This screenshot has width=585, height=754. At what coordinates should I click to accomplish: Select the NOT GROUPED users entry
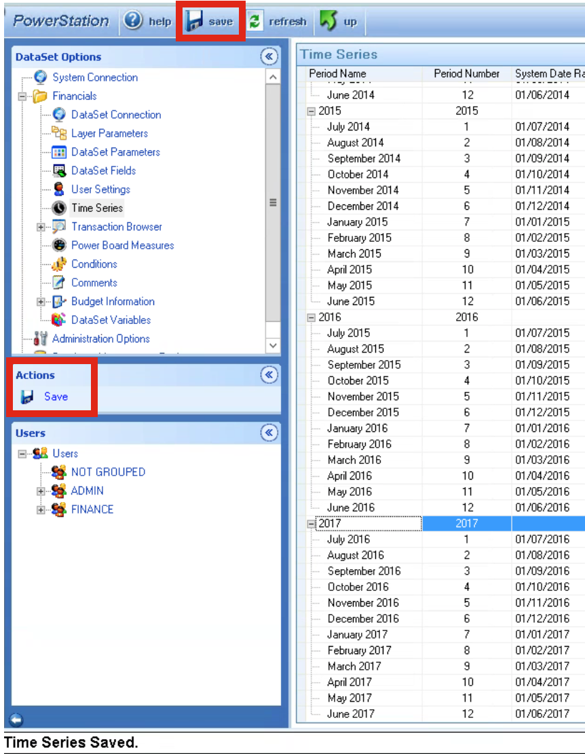pos(107,472)
